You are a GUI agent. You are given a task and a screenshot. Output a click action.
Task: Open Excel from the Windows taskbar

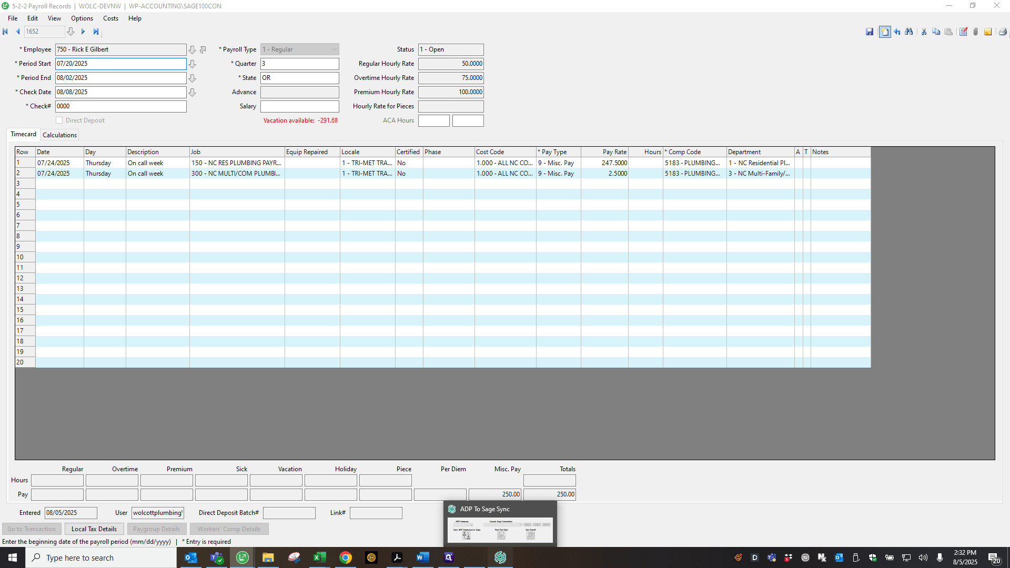319,557
